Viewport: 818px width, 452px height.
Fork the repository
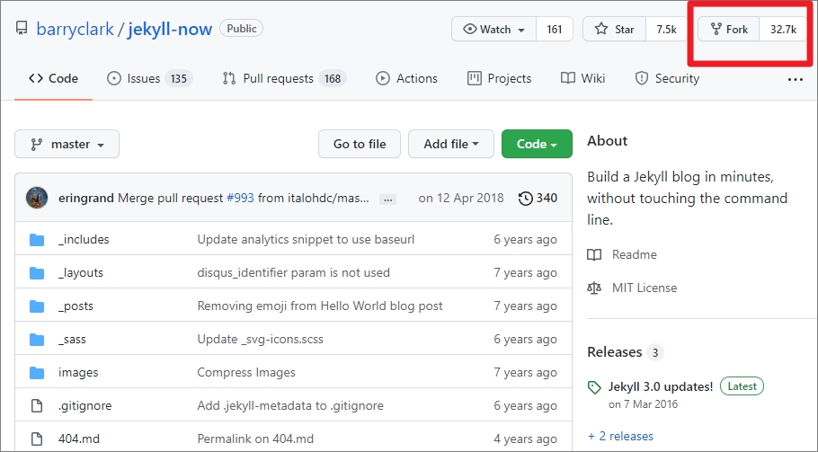729,29
